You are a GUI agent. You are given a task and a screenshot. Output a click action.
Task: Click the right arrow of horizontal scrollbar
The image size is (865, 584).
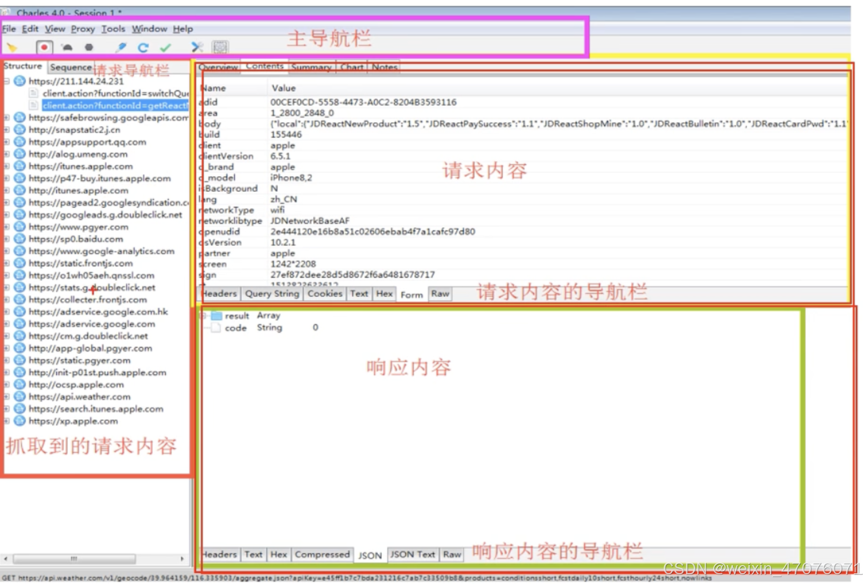click(182, 559)
